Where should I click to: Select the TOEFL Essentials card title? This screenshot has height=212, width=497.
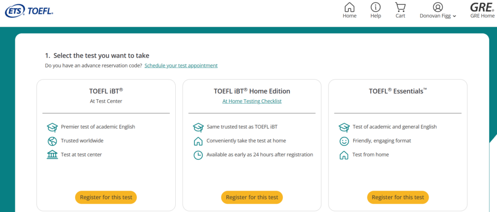(398, 91)
